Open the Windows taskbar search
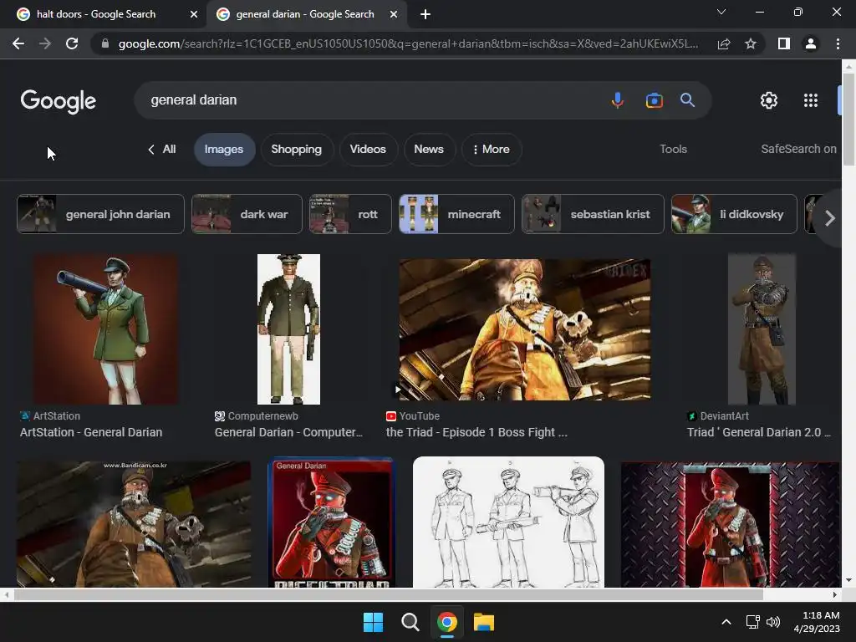The width and height of the screenshot is (856, 642). pos(410,622)
